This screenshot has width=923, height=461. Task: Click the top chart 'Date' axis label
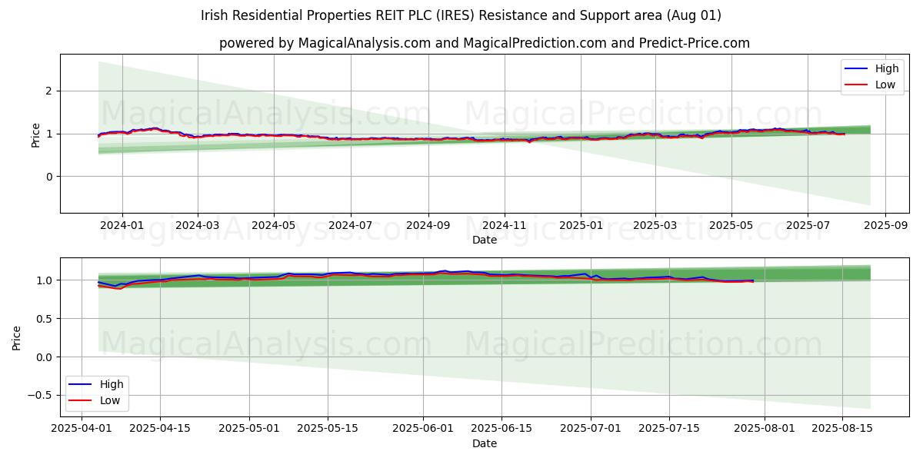[485, 240]
